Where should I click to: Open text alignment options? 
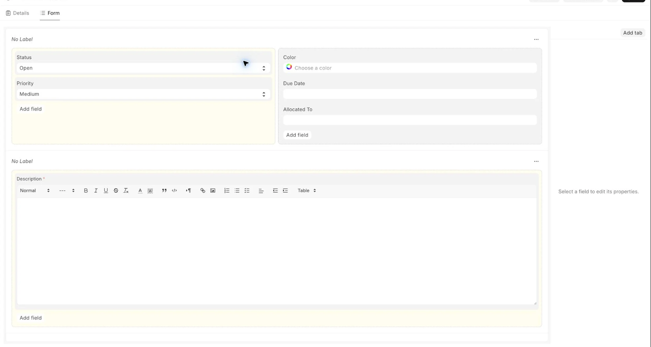pyautogui.click(x=261, y=190)
